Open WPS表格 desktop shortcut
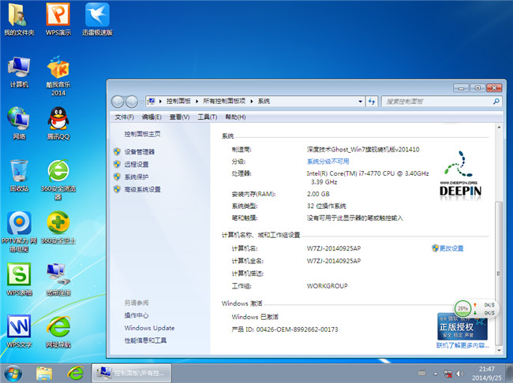Viewport: 513px width, 383px height. [19, 280]
